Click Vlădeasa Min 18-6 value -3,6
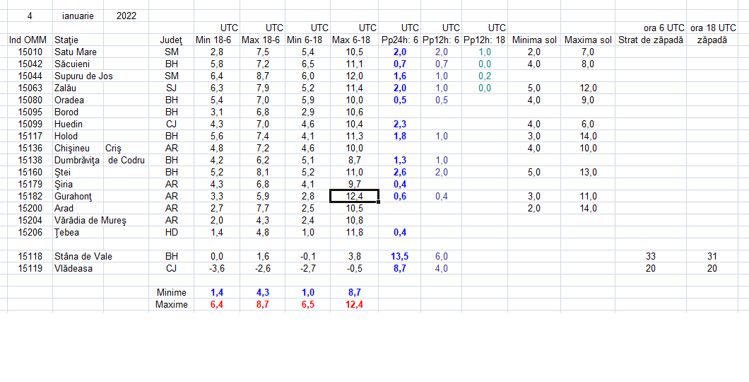 pos(217,268)
